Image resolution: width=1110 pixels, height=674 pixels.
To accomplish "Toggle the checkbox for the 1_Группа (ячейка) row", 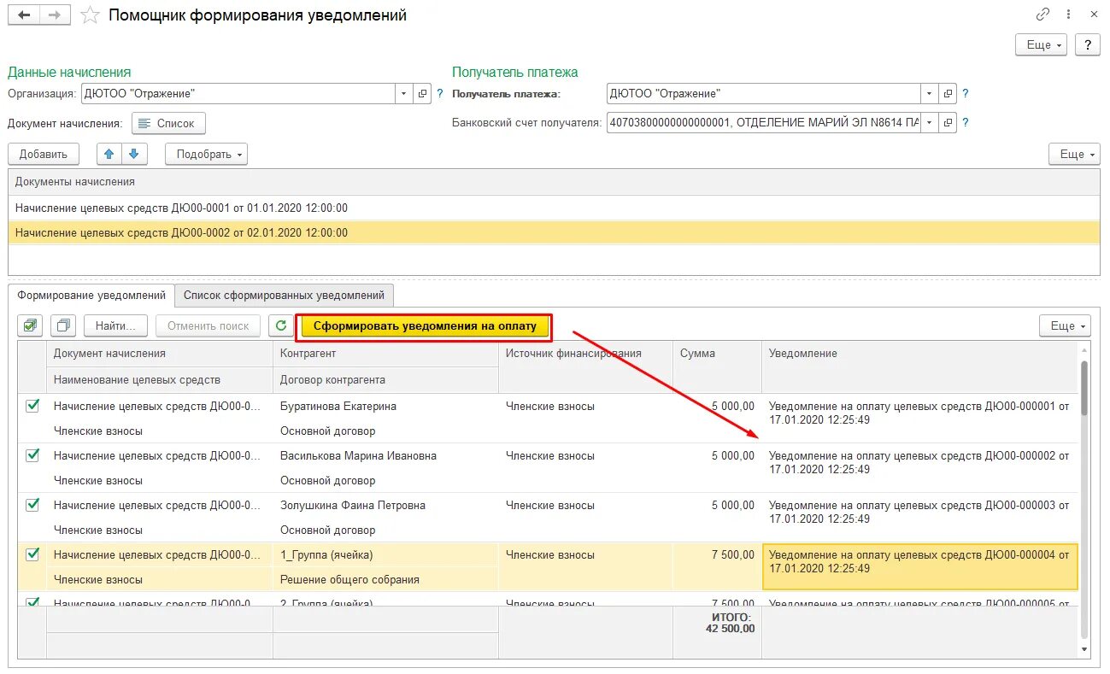I will tap(32, 554).
